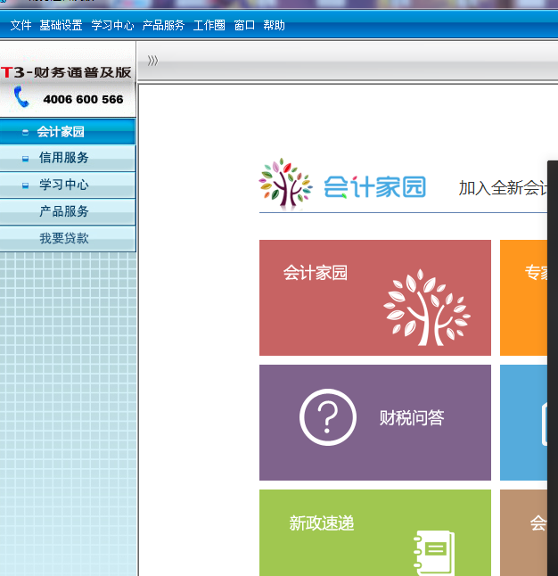Select 会计家园 in the left sidebar
This screenshot has height=576, width=558.
tap(68, 131)
